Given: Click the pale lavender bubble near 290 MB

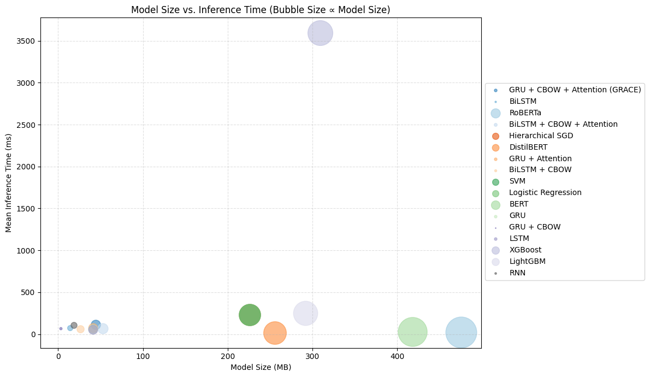Looking at the screenshot, I should [x=306, y=313].
